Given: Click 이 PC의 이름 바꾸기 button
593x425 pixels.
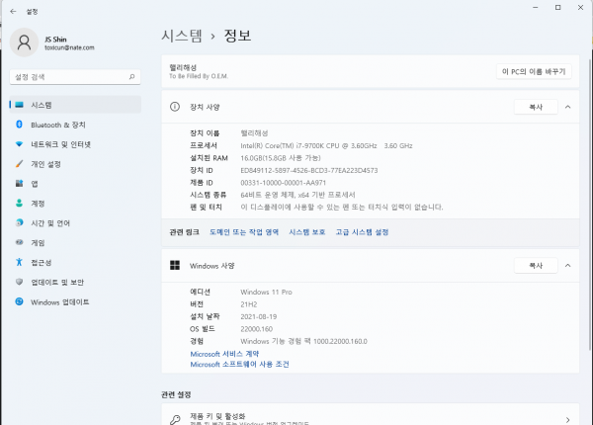Looking at the screenshot, I should (534, 71).
